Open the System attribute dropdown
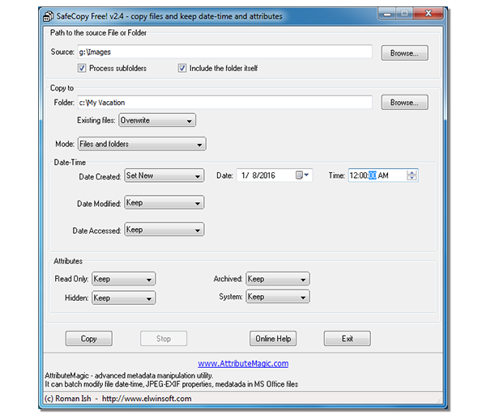The width and height of the screenshot is (495, 414). tap(278, 297)
